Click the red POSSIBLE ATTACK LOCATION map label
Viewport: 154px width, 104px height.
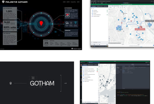click(140, 29)
